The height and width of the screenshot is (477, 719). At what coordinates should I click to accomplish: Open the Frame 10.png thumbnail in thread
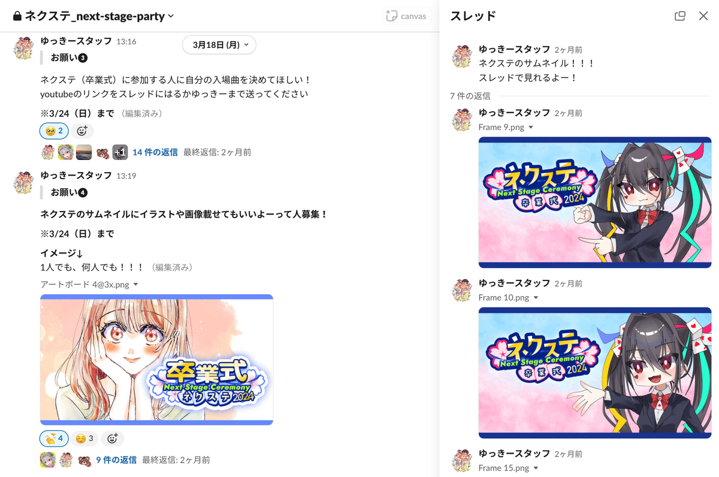click(x=594, y=373)
